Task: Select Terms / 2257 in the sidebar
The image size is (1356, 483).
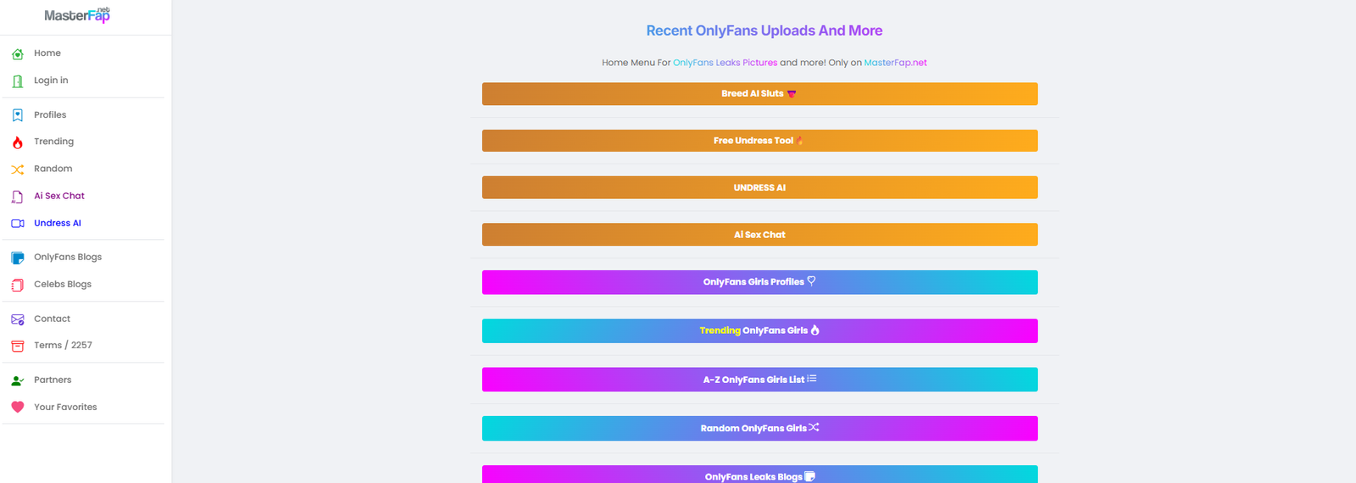Action: click(63, 346)
